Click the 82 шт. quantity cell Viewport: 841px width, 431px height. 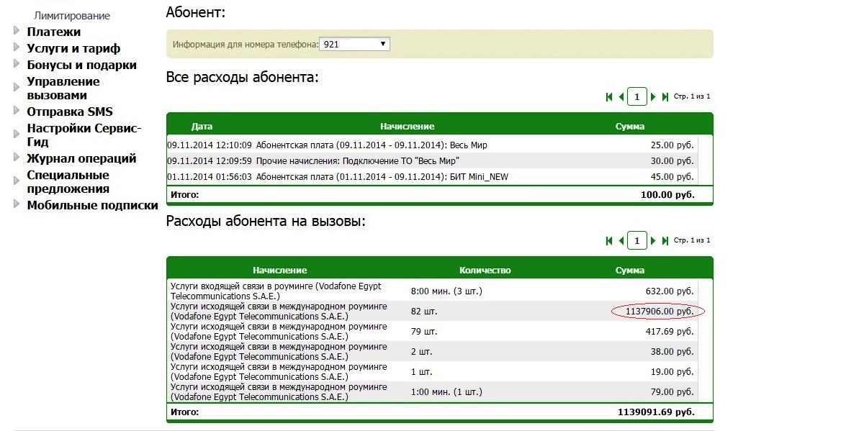(423, 312)
